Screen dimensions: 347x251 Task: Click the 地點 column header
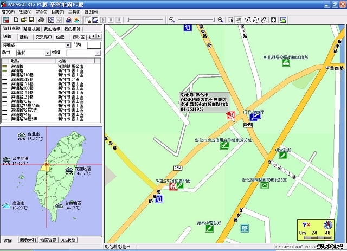click(33, 61)
